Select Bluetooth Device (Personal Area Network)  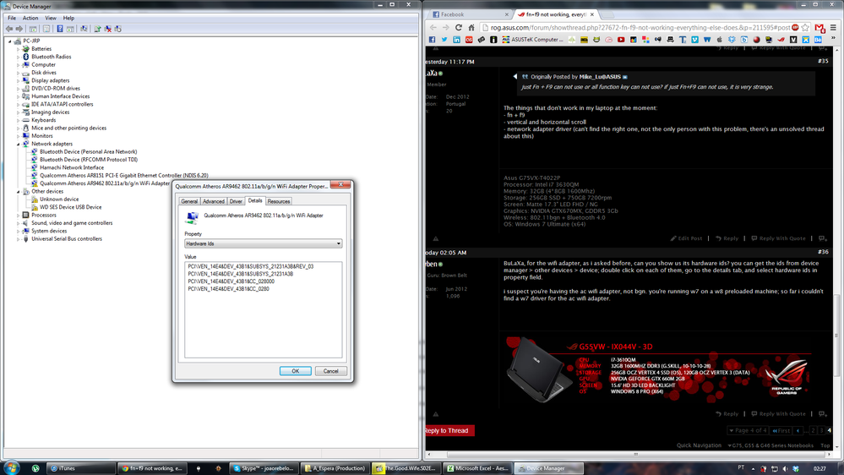(88, 152)
